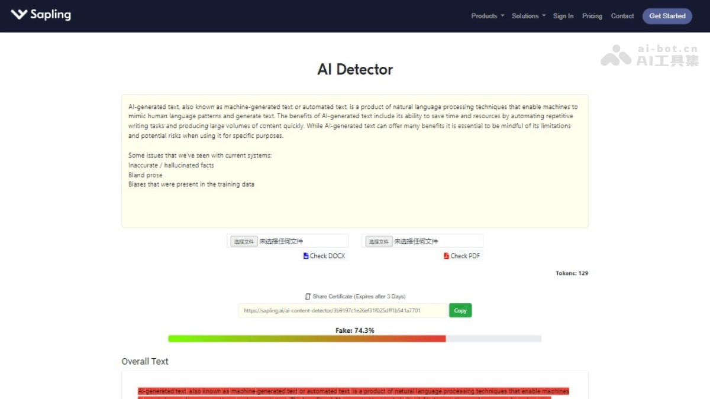The width and height of the screenshot is (710, 399).
Task: Click the Fake 74.3% score progress bar
Action: 355,338
